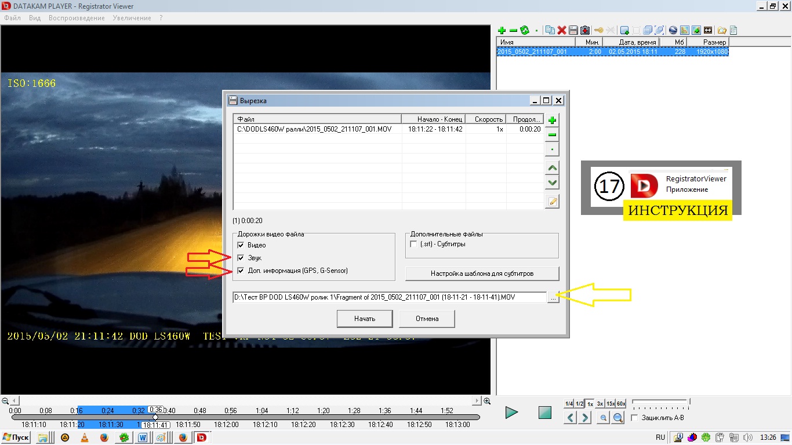Move fragment down with green down arrow

553,183
